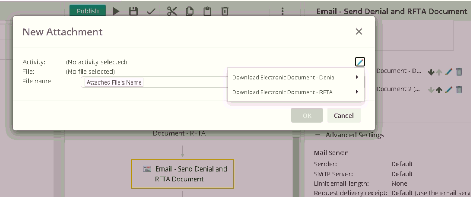The height and width of the screenshot is (197, 471).
Task: Delete Document 2 attachment with trash
Action: (x=459, y=90)
